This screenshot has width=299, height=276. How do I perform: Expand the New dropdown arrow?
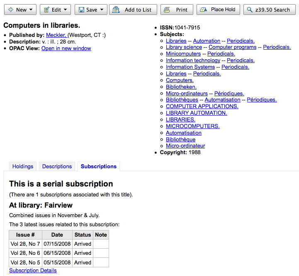(x=31, y=10)
